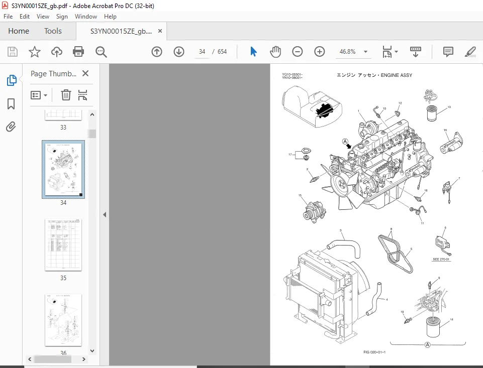This screenshot has height=368, width=483.
Task: Open the thumbnail options menu dropdown
Action: 39,95
